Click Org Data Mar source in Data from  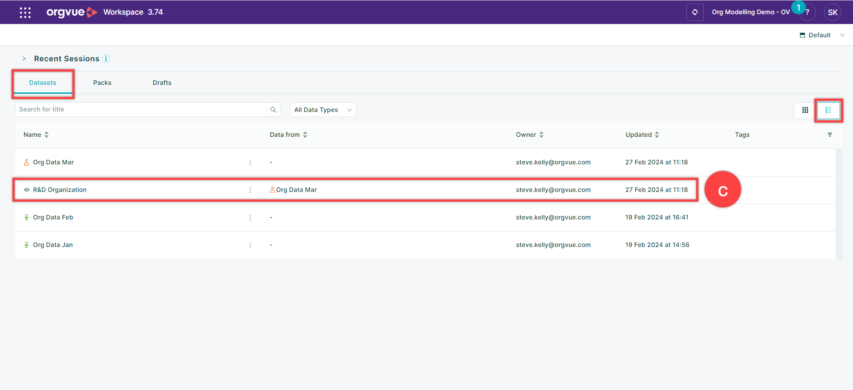[296, 190]
